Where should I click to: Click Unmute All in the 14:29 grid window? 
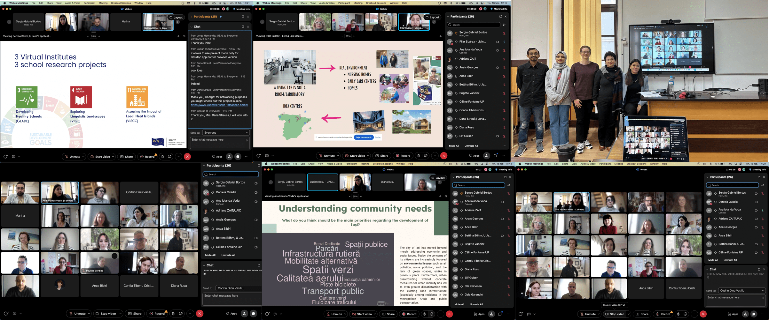click(x=730, y=260)
